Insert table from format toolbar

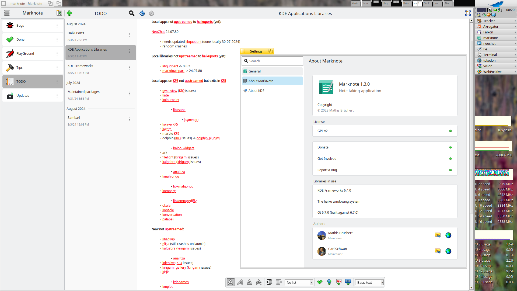click(x=348, y=282)
